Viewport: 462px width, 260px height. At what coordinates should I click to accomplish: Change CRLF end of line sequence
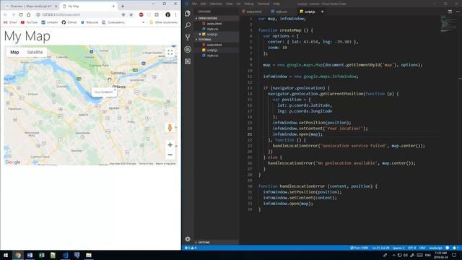click(422, 248)
